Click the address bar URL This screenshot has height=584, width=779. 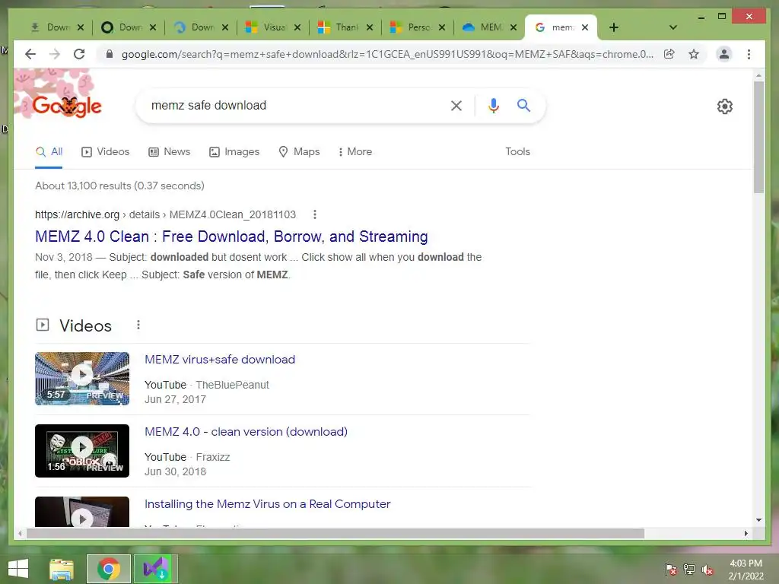pos(387,54)
